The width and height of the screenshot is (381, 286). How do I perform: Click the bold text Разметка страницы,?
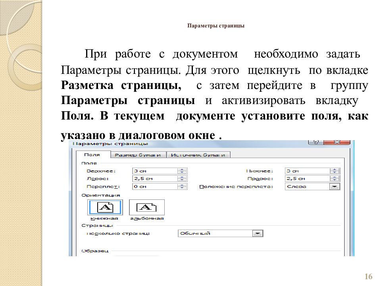[121, 85]
